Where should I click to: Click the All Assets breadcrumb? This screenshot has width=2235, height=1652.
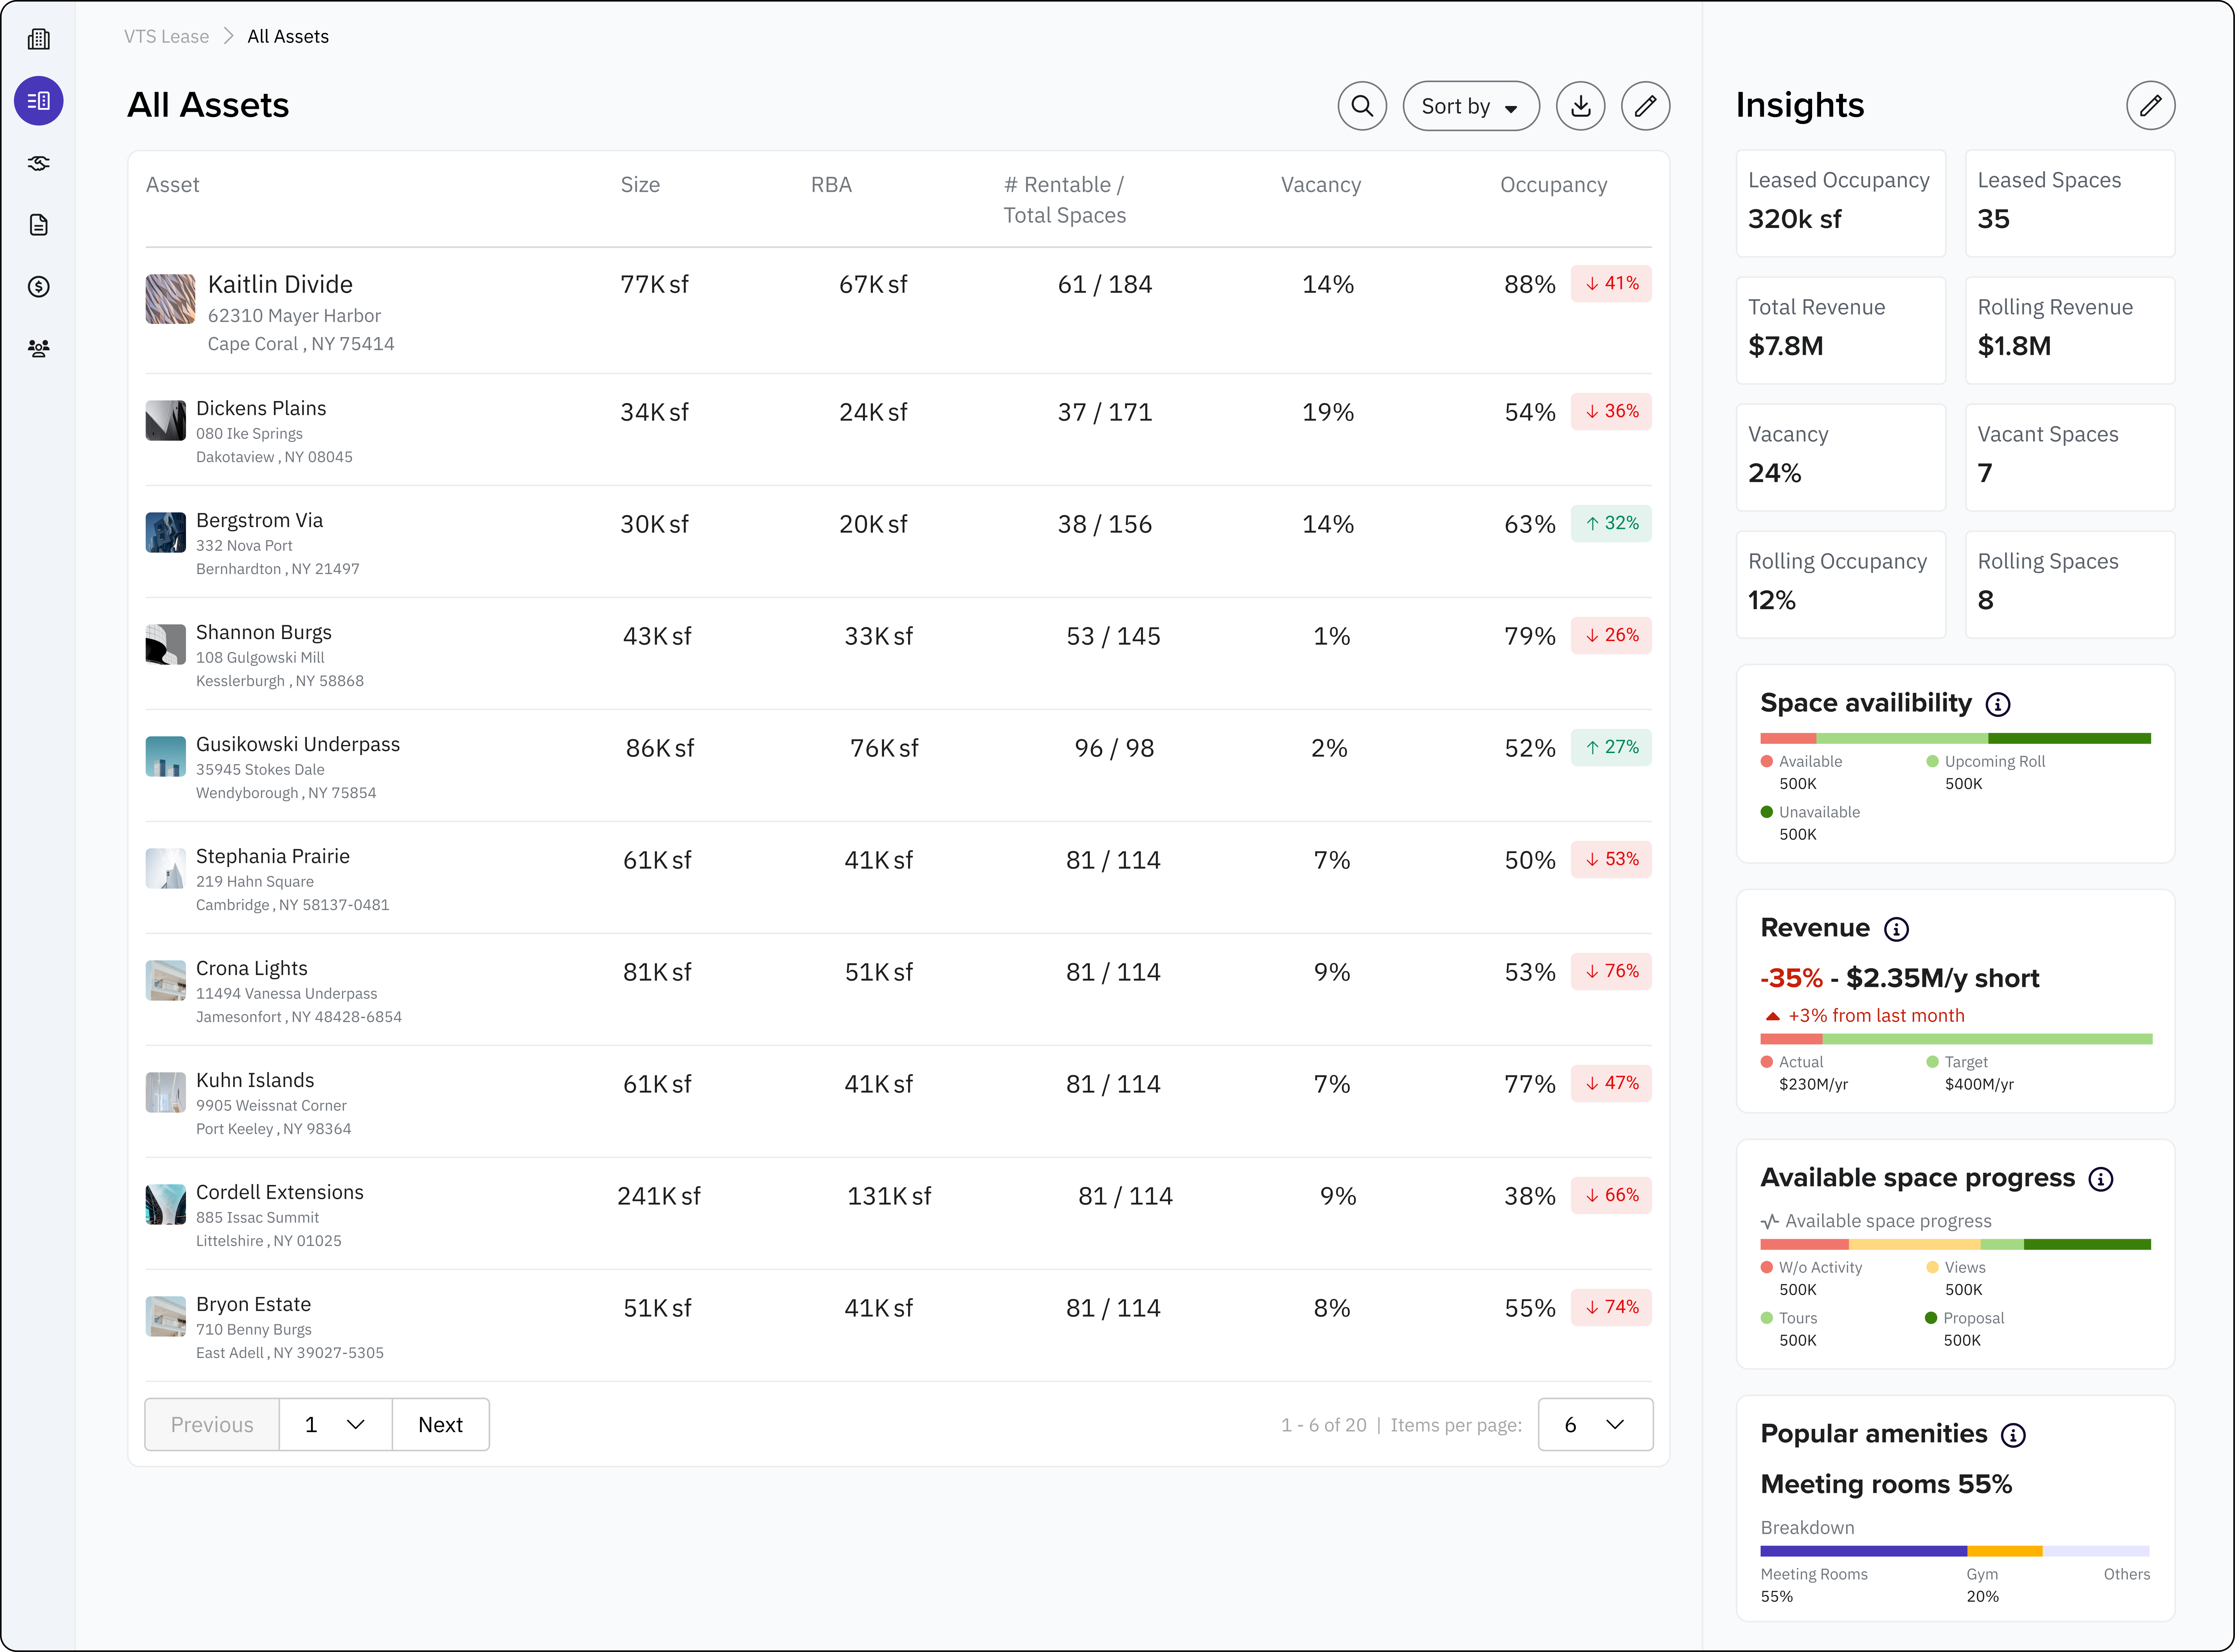pos(288,36)
